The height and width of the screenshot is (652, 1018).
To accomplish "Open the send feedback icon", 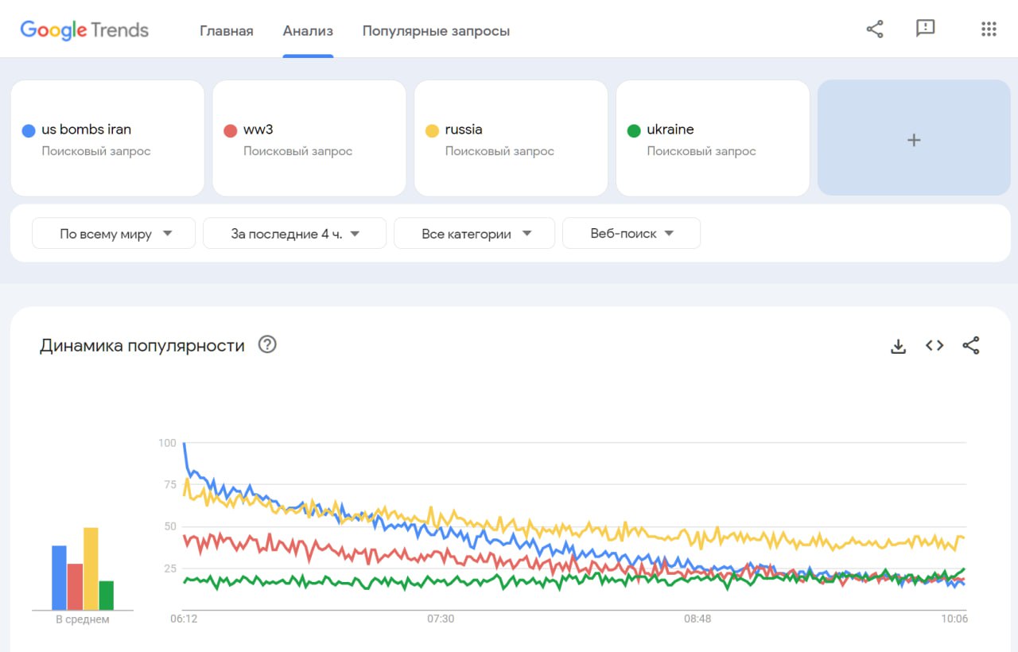I will tap(925, 29).
